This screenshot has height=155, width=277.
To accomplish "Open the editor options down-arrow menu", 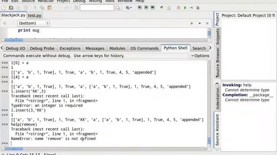I will point(200,23).
